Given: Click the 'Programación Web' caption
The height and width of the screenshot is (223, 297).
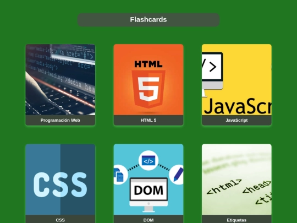Looking at the screenshot, I should click(x=61, y=120).
